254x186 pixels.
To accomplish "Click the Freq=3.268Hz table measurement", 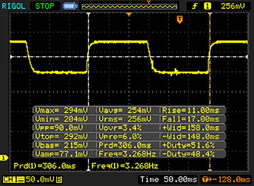I will tap(127, 154).
